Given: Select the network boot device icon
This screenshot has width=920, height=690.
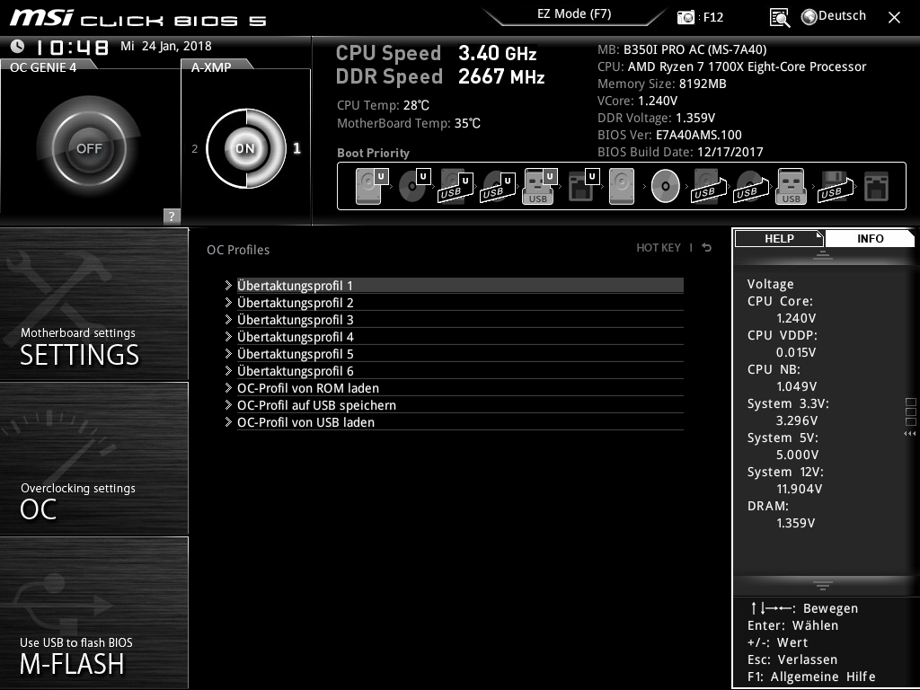Looking at the screenshot, I should pos(876,187).
